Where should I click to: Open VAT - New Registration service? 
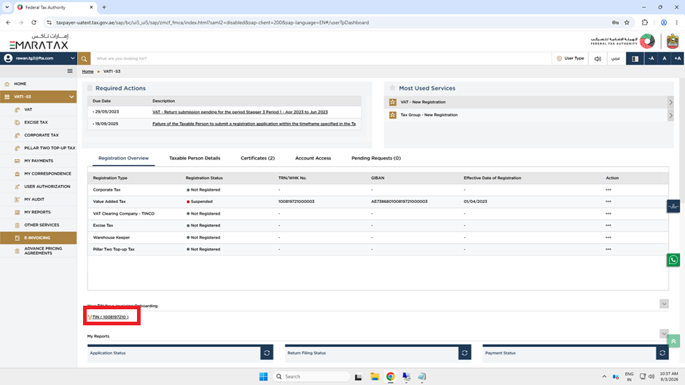click(423, 102)
